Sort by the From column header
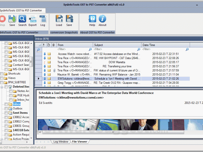Screen dimensions: 203x152 click(x=75, y=45)
